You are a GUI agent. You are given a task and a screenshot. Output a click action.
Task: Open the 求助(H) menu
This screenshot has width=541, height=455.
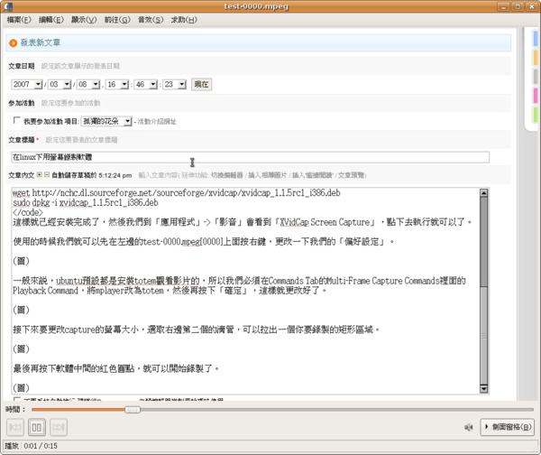pyautogui.click(x=184, y=20)
